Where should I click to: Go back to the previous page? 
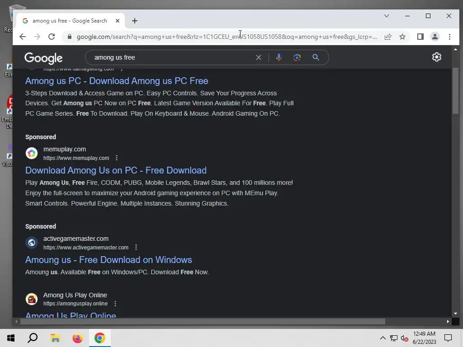tap(23, 37)
